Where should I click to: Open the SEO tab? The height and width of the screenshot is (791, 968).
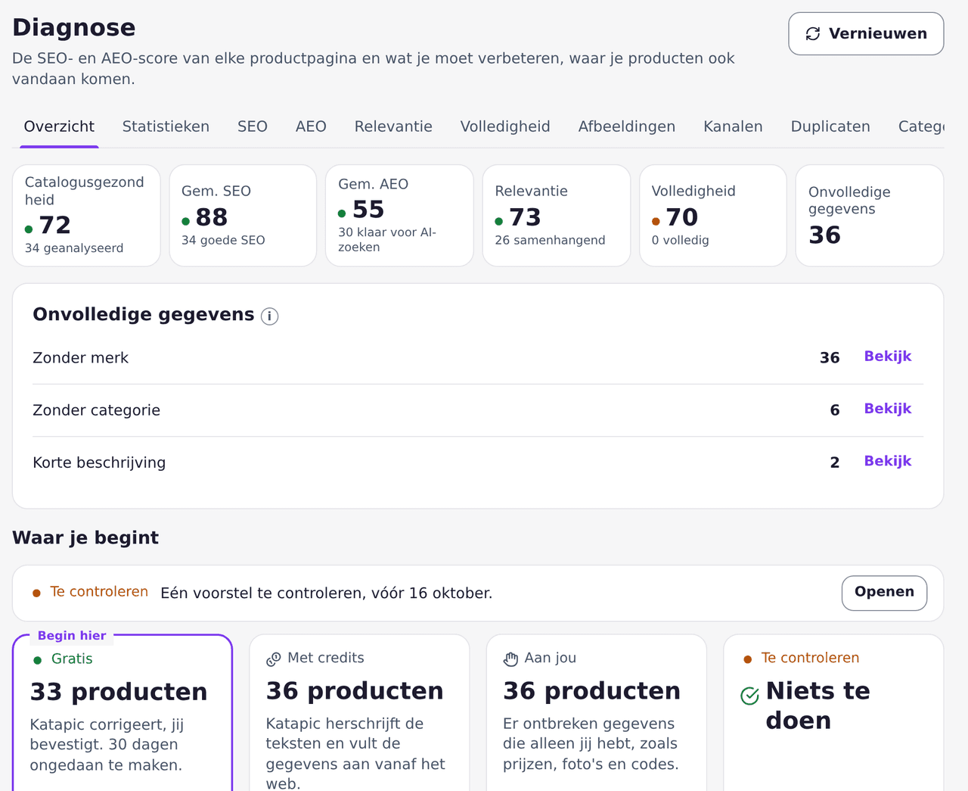253,126
